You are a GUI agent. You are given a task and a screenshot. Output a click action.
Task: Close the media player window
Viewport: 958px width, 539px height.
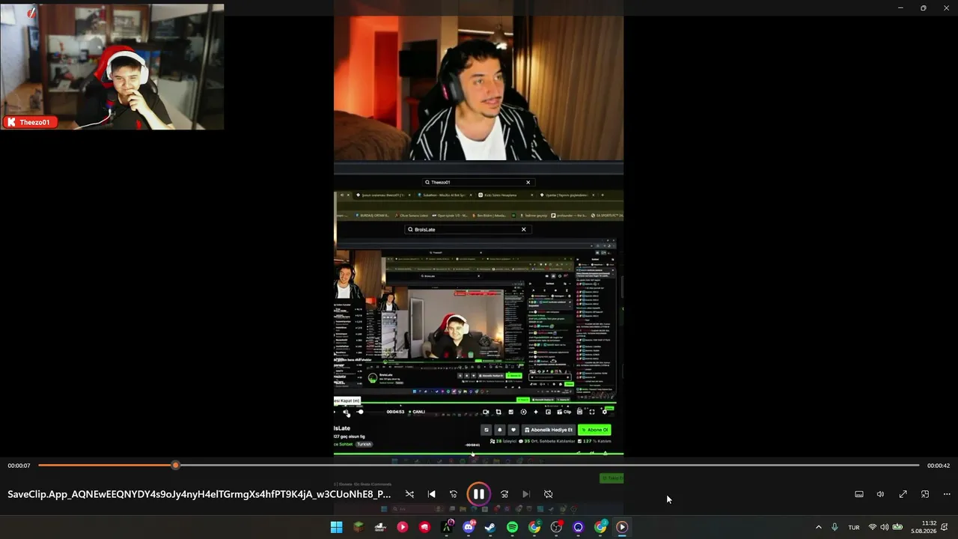947,7
